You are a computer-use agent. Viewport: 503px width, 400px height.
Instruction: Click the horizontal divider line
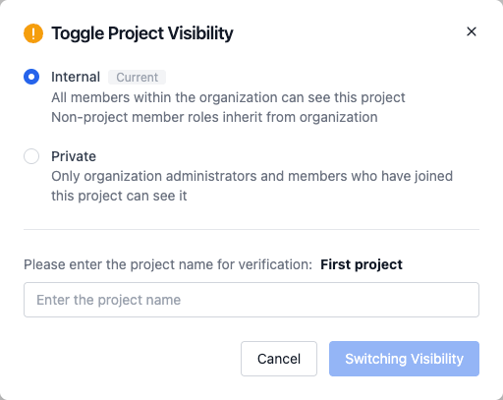251,229
